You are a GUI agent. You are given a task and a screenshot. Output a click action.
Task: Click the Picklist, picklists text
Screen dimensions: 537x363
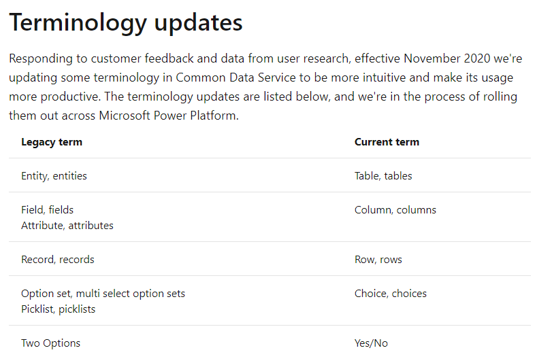coord(59,309)
